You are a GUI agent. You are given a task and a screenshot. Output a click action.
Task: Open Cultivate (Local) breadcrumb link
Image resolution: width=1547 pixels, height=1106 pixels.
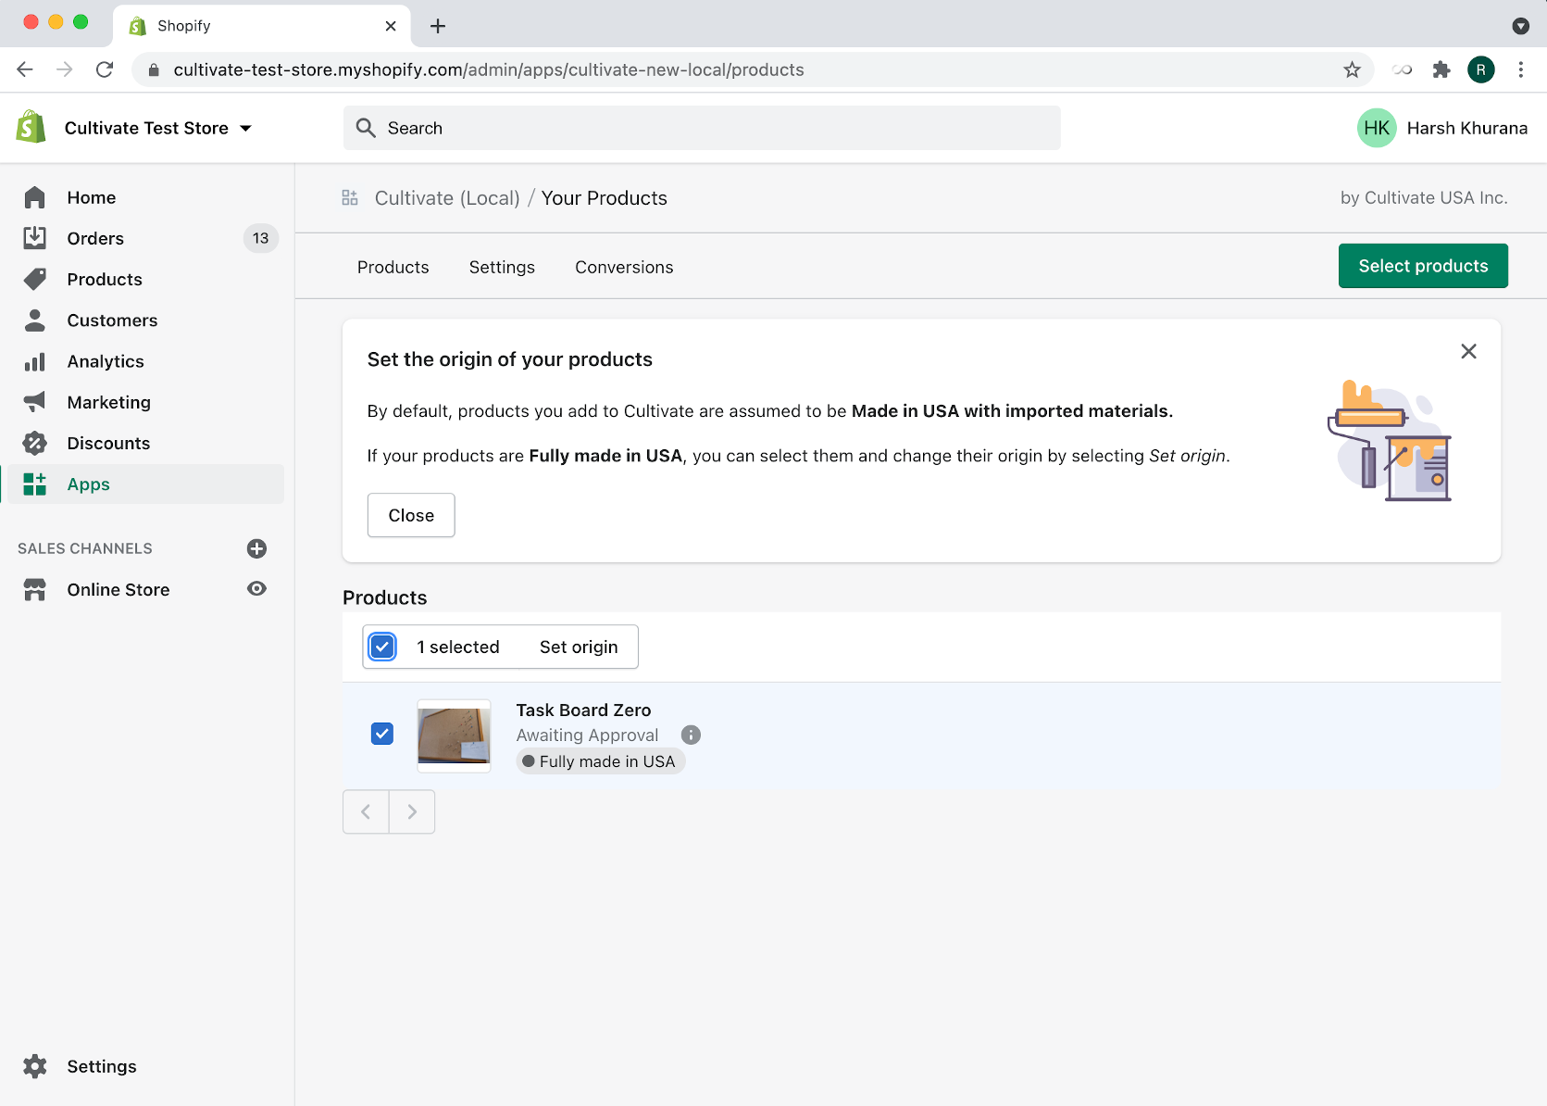[x=447, y=198]
